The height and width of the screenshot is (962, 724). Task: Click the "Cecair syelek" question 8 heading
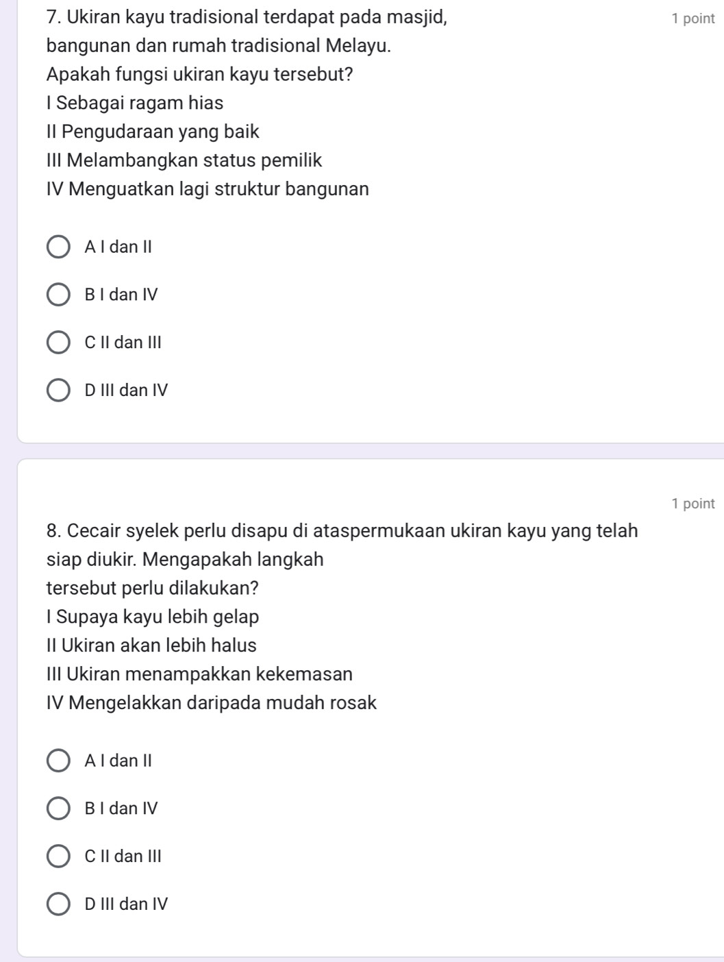342,531
